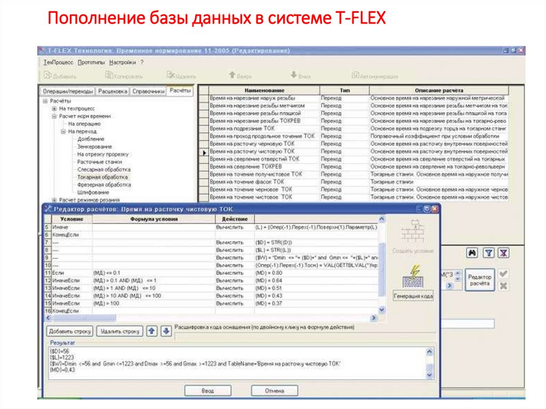The image size is (546, 409).
Task: Click the Добавить toolbar icon
Action: click(47, 75)
